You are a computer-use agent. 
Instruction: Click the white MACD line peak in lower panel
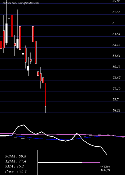point(24,125)
